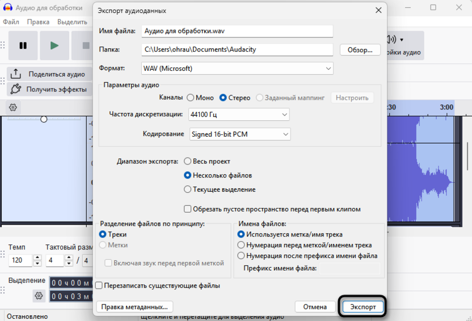Open the Share audio upload icon
472x321 pixels.
(16, 74)
